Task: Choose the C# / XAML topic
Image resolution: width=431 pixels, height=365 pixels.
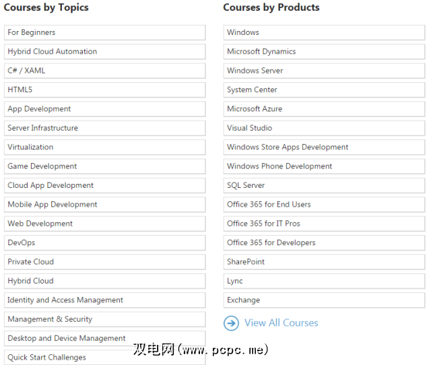Action: click(104, 71)
